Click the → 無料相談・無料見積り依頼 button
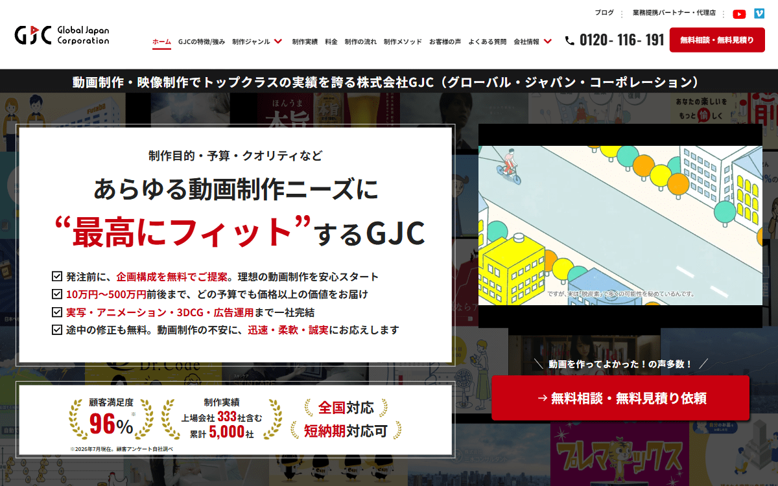Viewport: 778px width, 486px height. pos(620,398)
